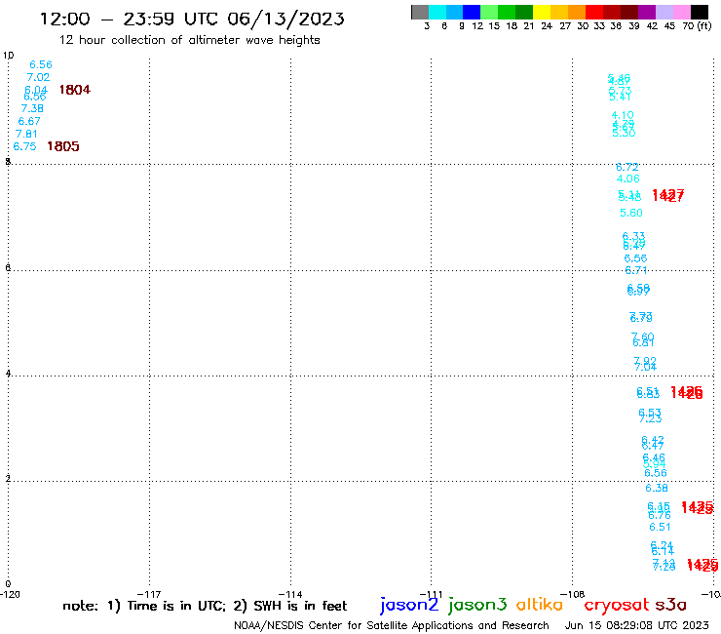Click the latitude 8 axis label

point(8,162)
